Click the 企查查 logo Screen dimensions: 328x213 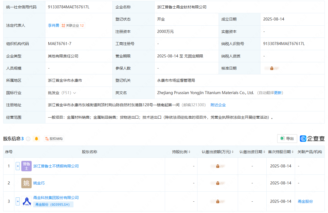pyautogui.click(x=312, y=139)
